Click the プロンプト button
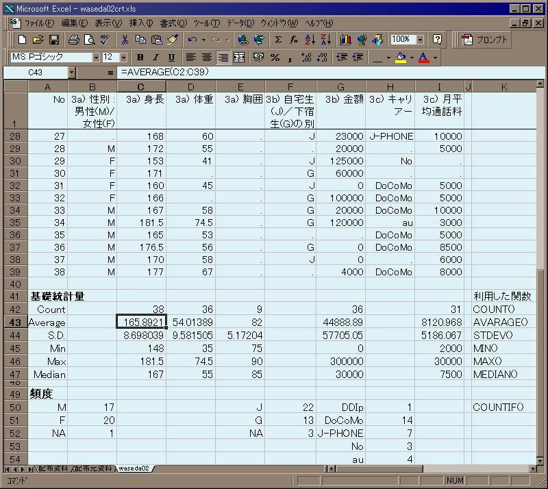 (x=486, y=40)
